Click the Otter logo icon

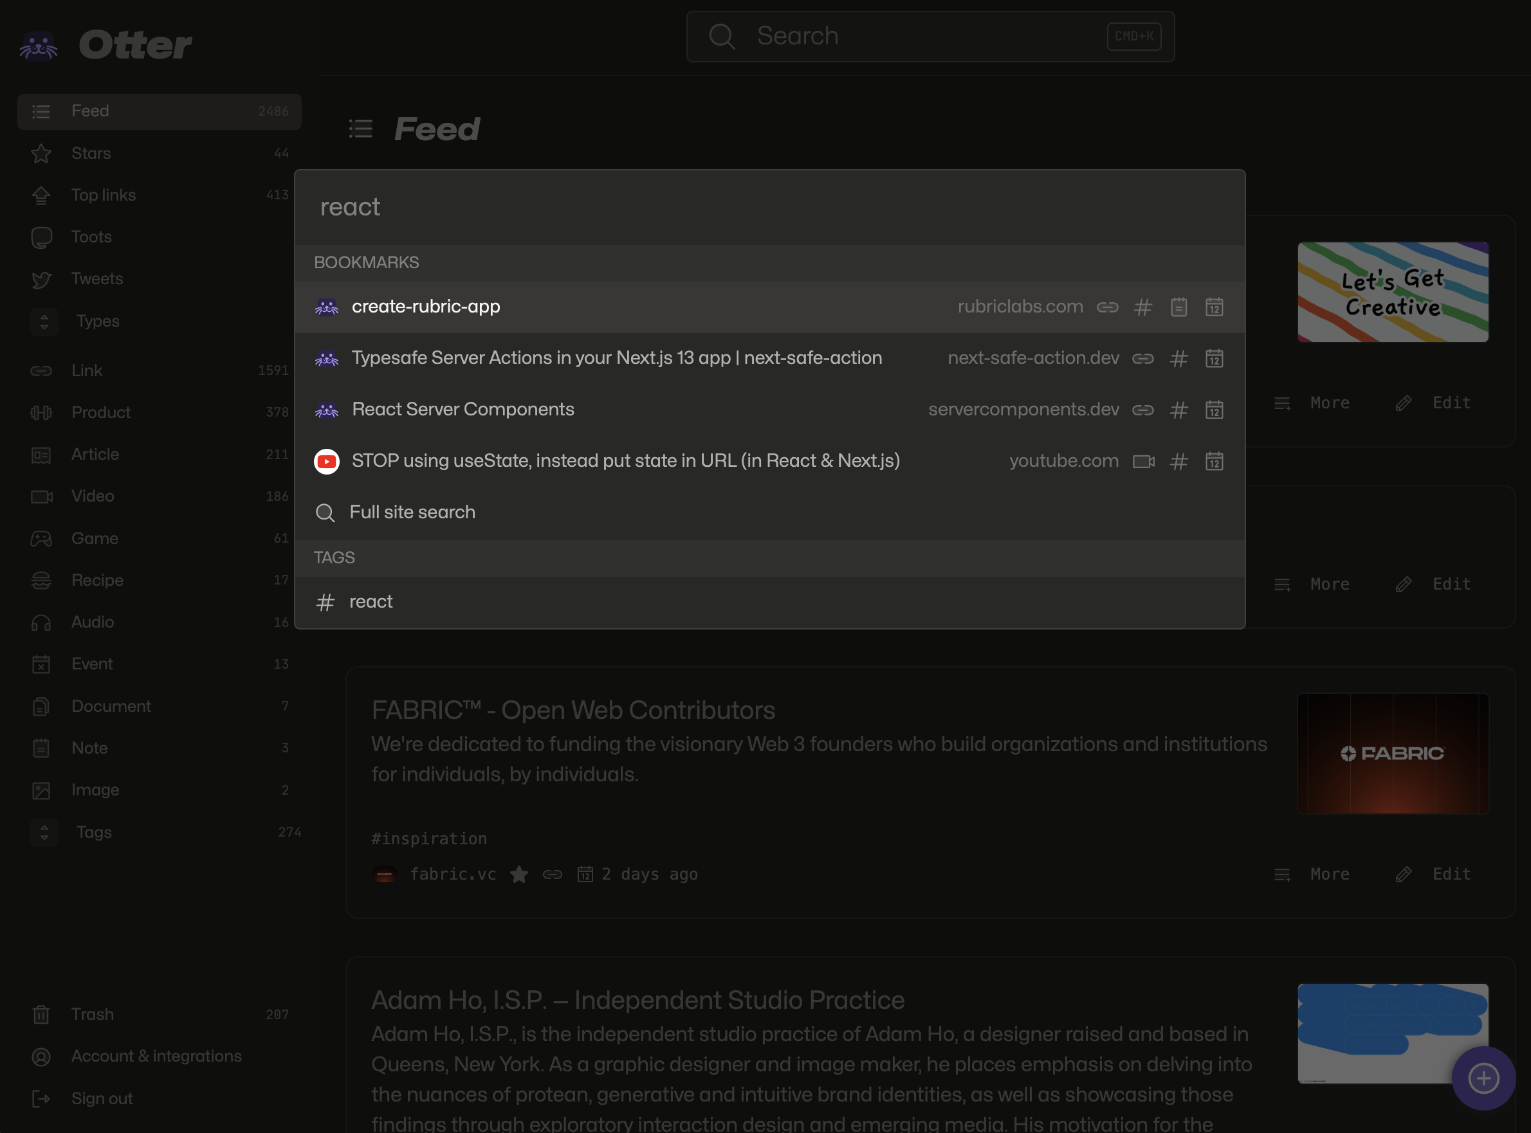[x=39, y=45]
